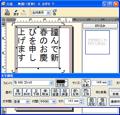
Task: Click the character 新 in the text
Action: [x=55, y=58]
